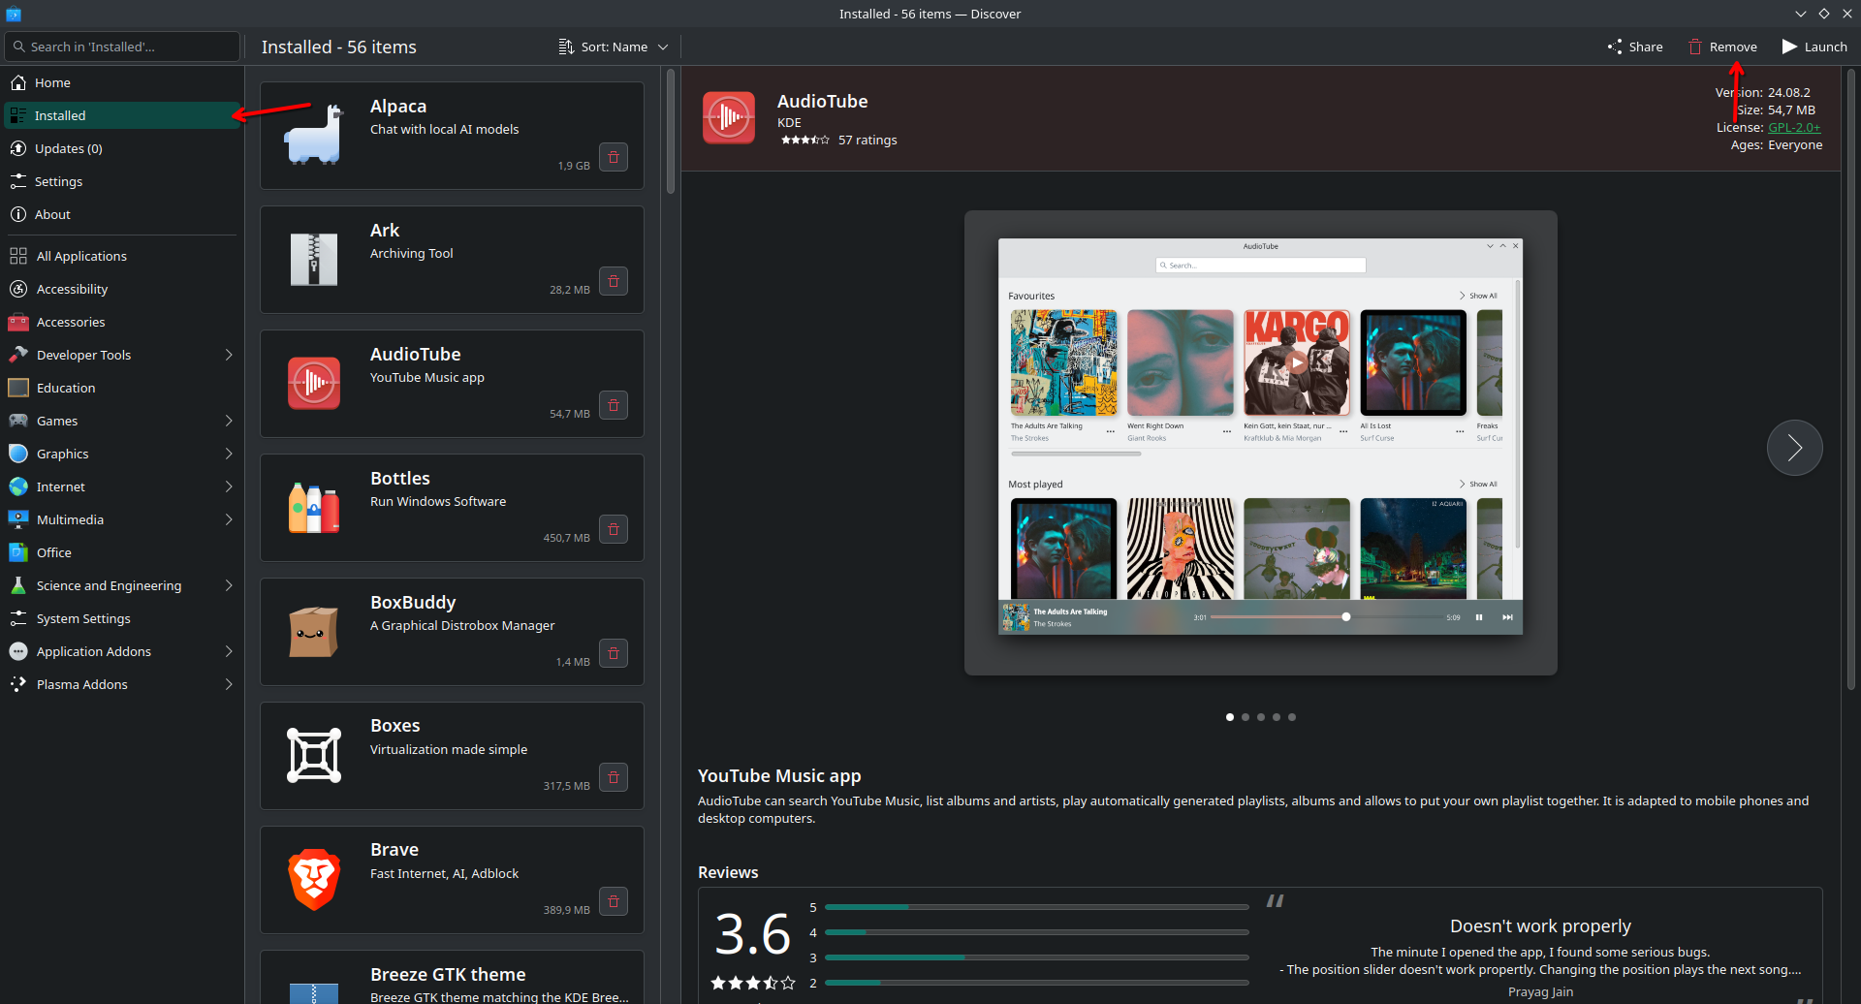
Task: Remove Ark with its trash icon
Action: coord(614,281)
